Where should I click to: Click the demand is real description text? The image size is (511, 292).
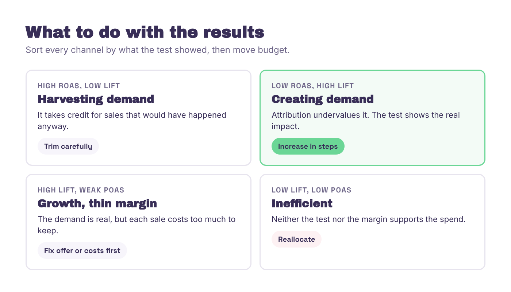point(137,225)
